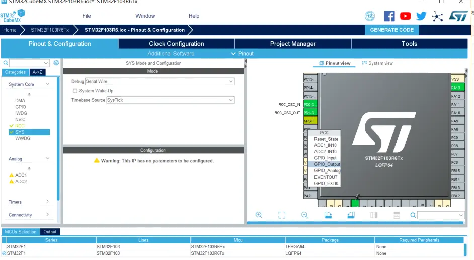Image resolution: width=474 pixels, height=260 pixels.
Task: Rotate the chip view counter-clockwise
Action: tap(351, 215)
